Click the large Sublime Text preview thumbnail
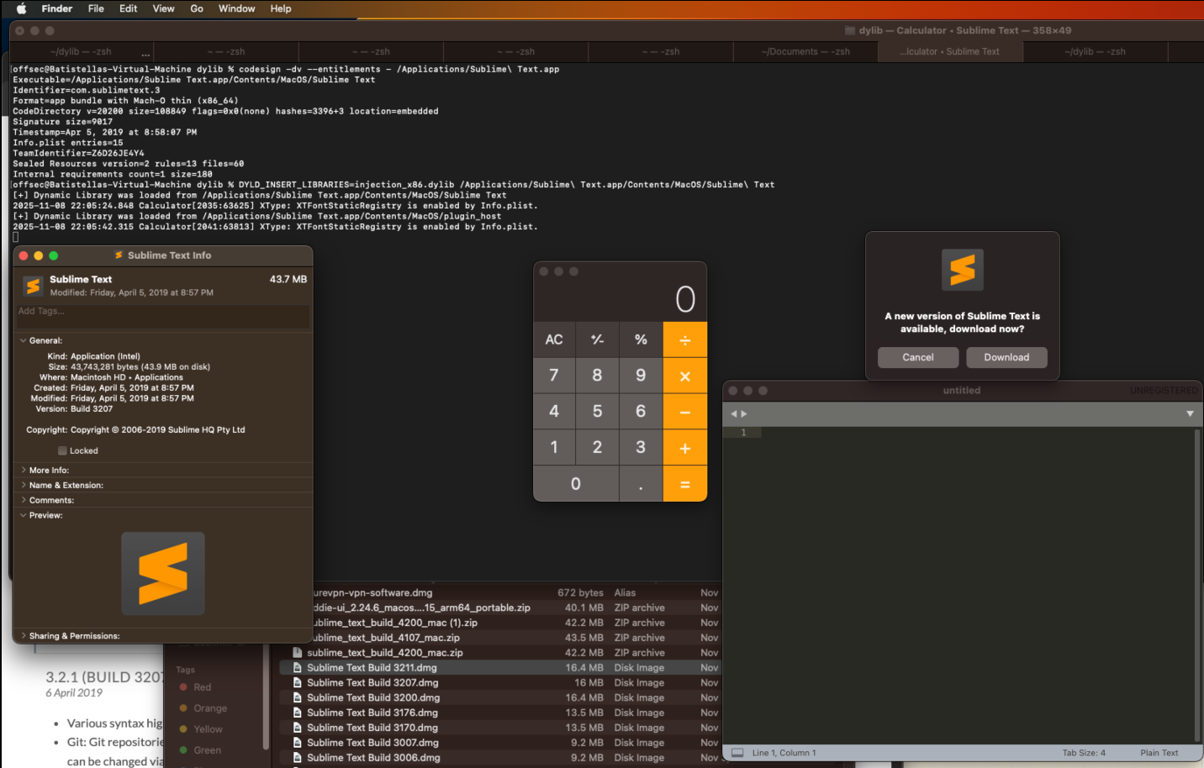Image resolution: width=1204 pixels, height=768 pixels. pos(163,573)
